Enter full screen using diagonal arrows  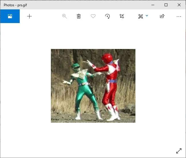pyautogui.click(x=179, y=151)
